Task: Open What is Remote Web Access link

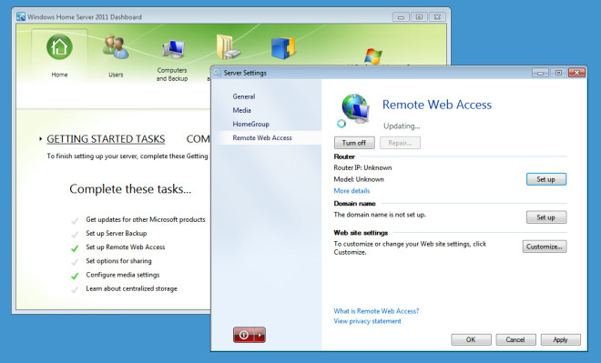Action: coord(376,311)
